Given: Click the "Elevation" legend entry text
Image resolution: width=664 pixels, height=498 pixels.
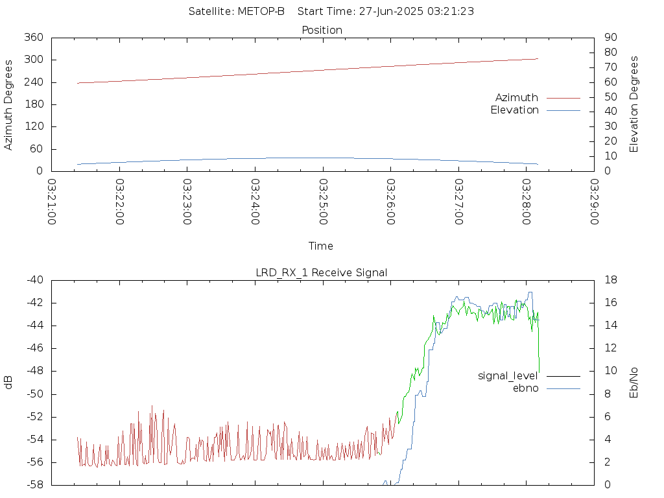Looking at the screenshot, I should pos(514,110).
